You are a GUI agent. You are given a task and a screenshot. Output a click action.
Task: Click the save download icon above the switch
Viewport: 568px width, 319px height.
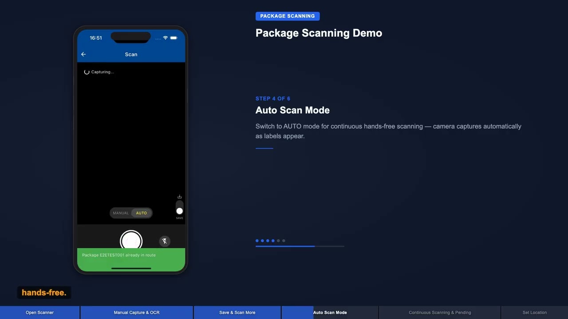(x=179, y=197)
